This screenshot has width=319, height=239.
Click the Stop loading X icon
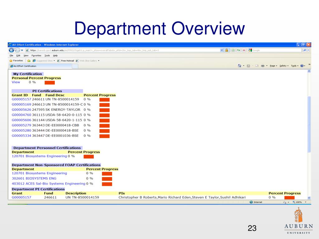[244, 50]
